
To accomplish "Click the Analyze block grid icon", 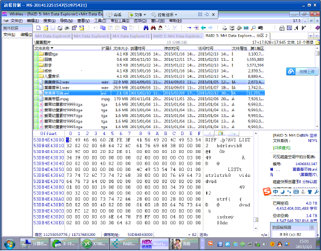I will coord(289,28).
